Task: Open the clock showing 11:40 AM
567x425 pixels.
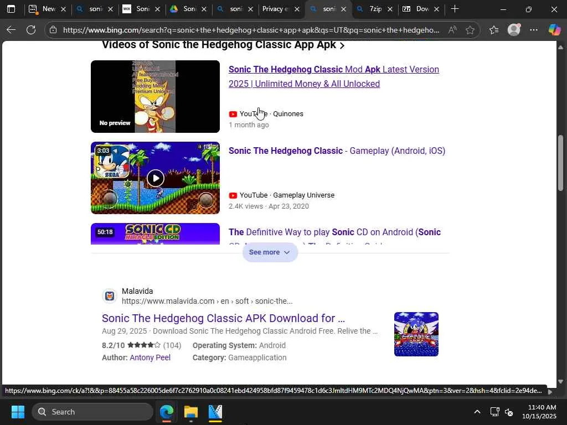Action: [539, 412]
